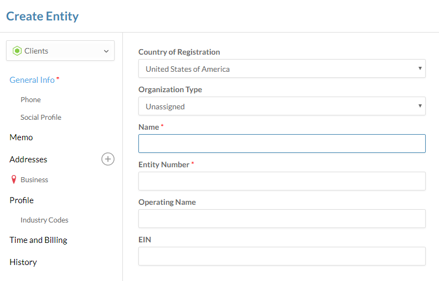Switch to the Time and Billing section

pos(38,240)
